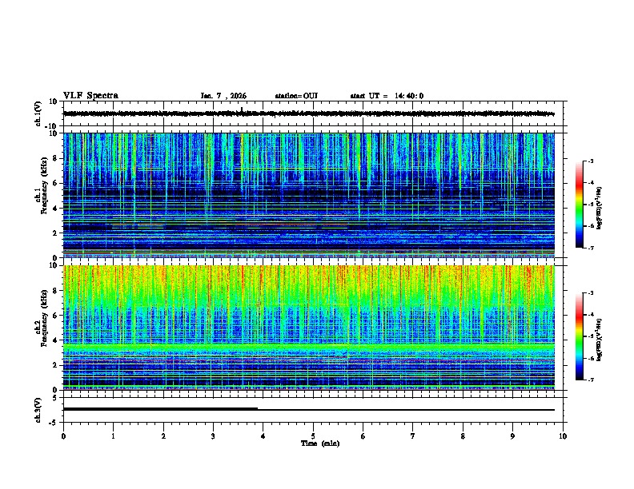
Task: Click time axis tick label '7'
Action: (x=413, y=436)
